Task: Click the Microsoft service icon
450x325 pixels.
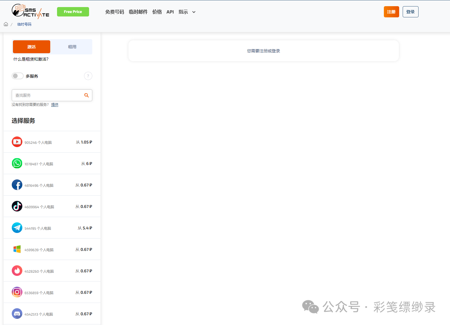Action: click(17, 249)
